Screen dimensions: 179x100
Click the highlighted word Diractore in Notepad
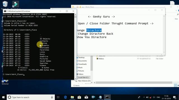(x=94, y=30)
